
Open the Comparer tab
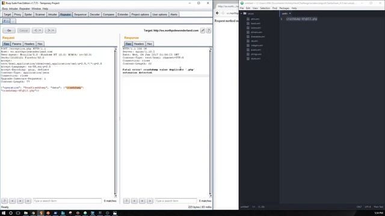[x=108, y=14]
